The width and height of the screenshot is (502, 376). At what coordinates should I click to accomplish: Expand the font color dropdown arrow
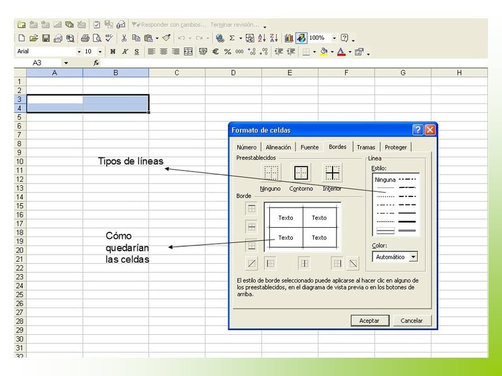pyautogui.click(x=350, y=52)
